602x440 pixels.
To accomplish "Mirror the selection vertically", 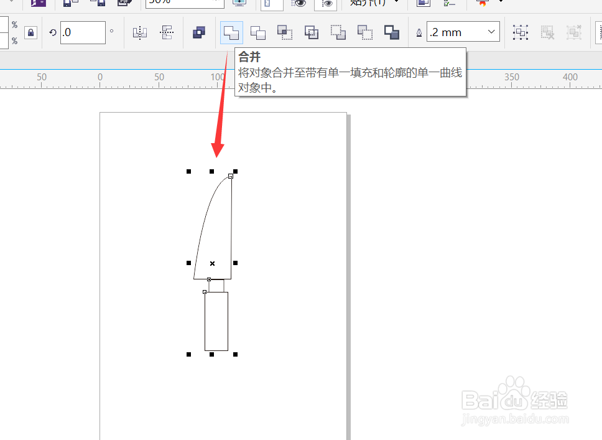I will [x=167, y=32].
